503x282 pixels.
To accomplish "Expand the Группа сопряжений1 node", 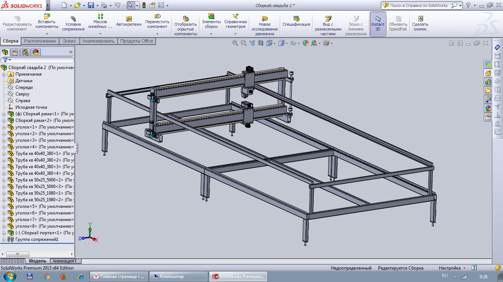I will pyautogui.click(x=4, y=239).
